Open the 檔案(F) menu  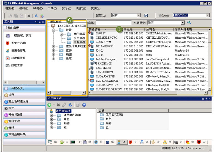(10, 9)
